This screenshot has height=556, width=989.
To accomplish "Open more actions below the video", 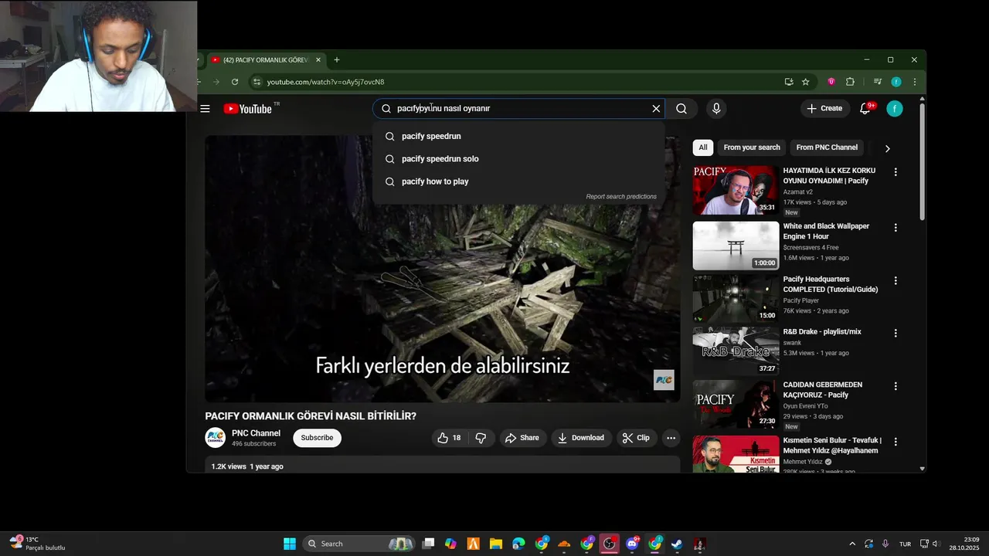I will [671, 438].
